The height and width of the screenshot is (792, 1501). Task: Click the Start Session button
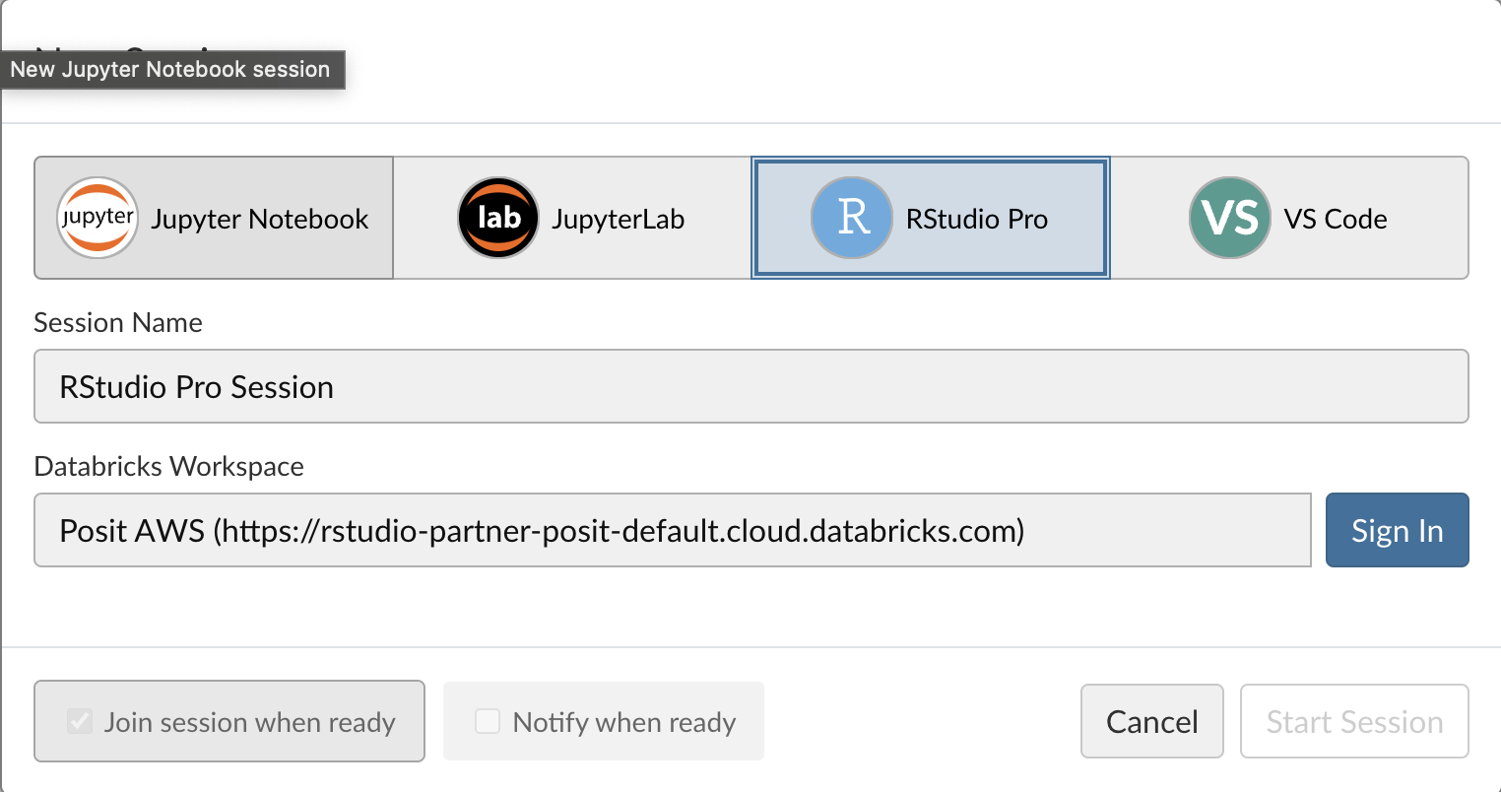click(1353, 721)
